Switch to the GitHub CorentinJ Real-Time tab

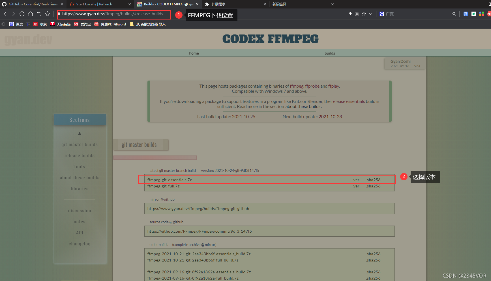pos(29,4)
